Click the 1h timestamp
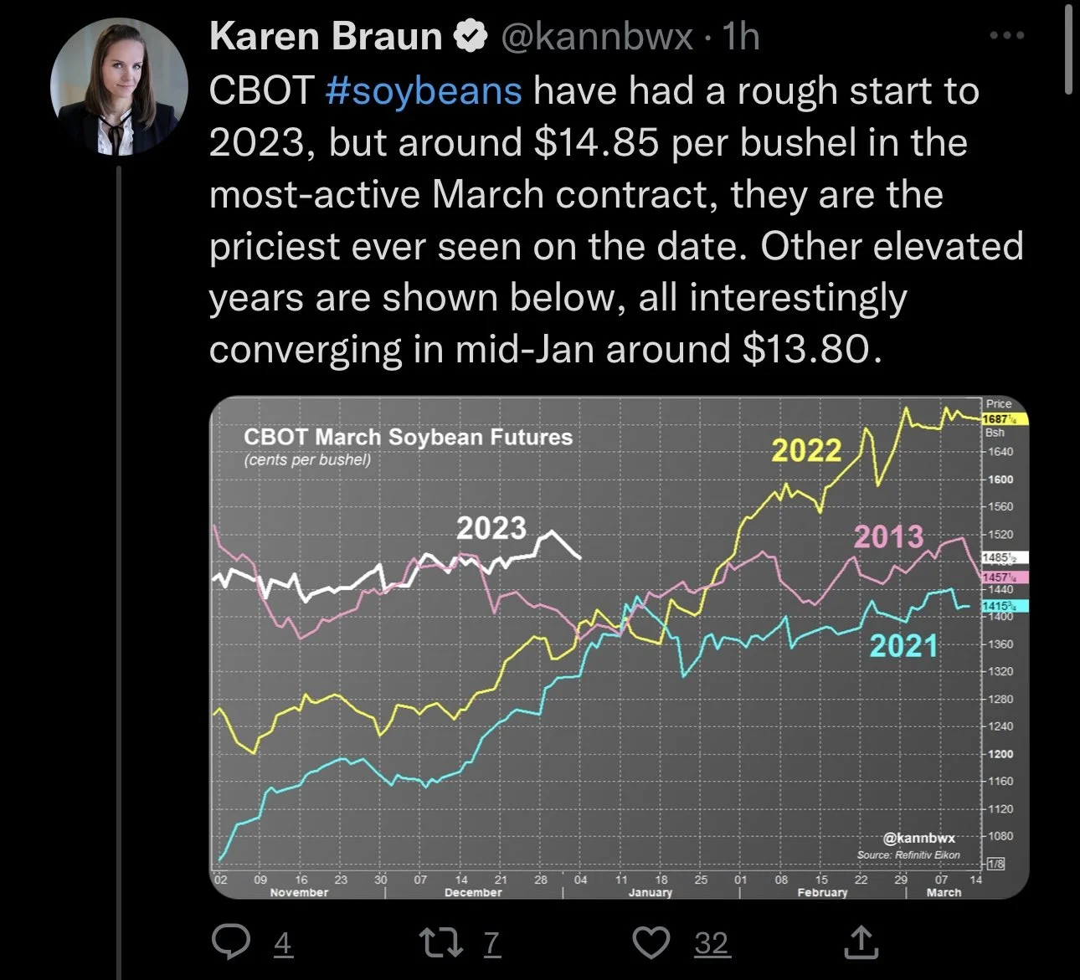The width and height of the screenshot is (1080, 980). pos(740,37)
